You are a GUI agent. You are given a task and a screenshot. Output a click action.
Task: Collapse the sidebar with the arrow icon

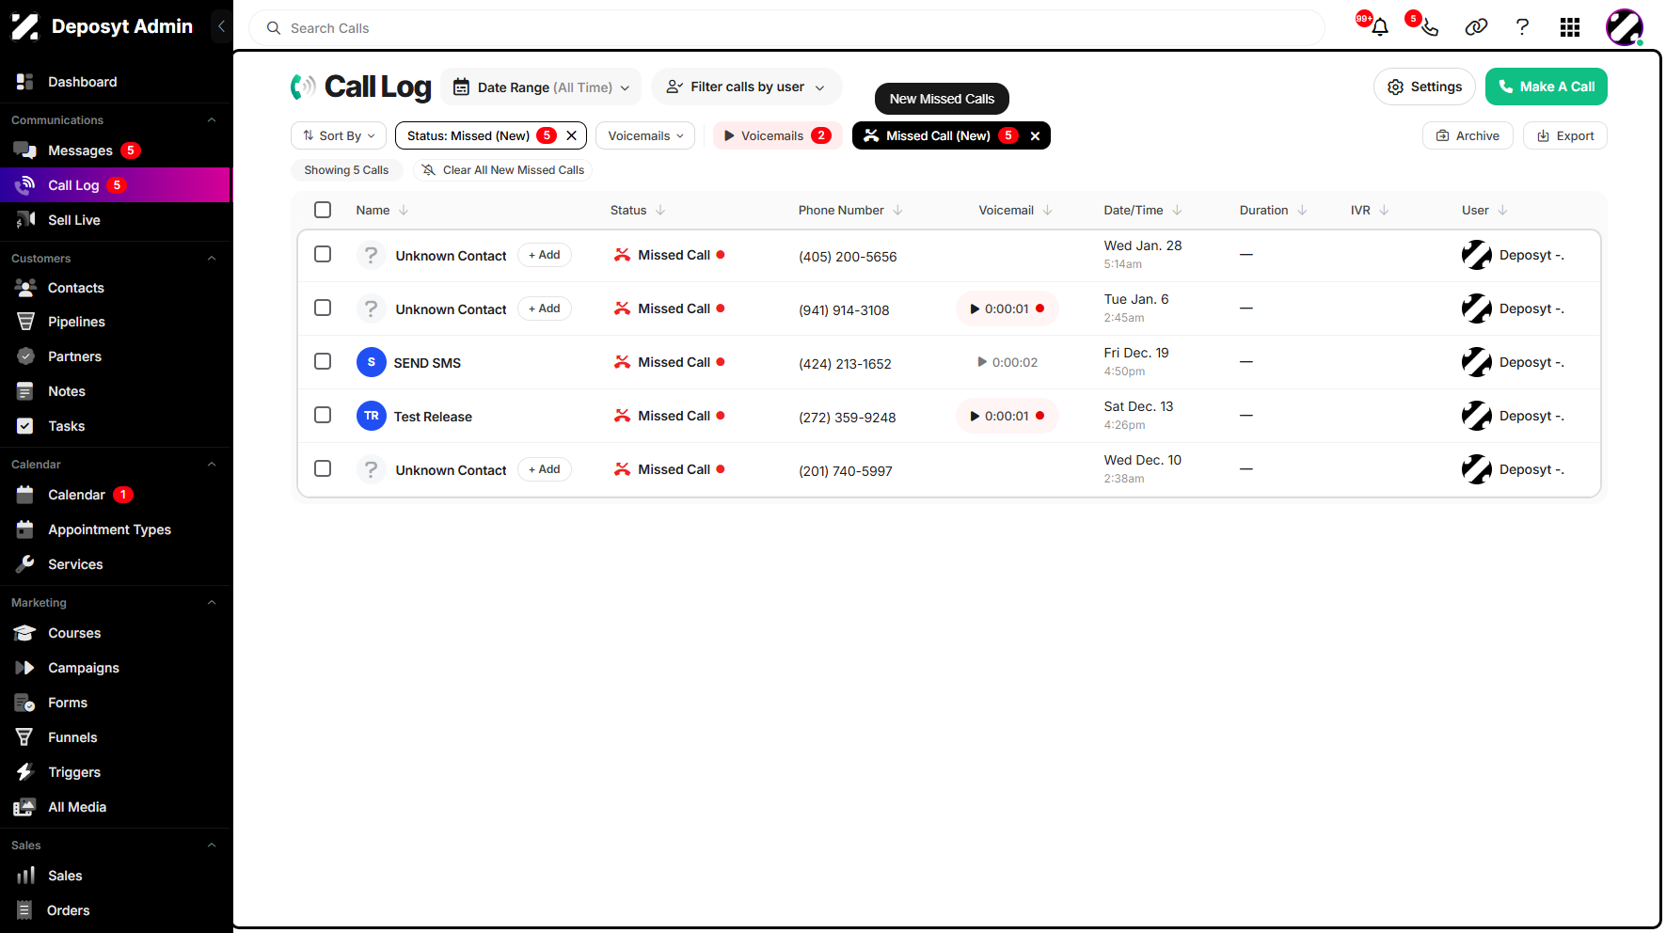coord(221,26)
